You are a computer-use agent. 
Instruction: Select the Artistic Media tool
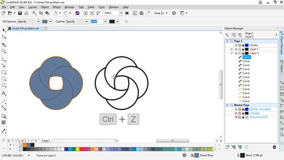click(4, 65)
